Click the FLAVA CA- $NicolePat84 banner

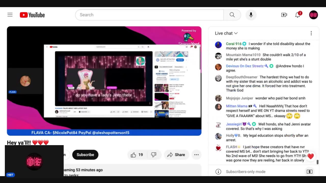[x=104, y=132]
